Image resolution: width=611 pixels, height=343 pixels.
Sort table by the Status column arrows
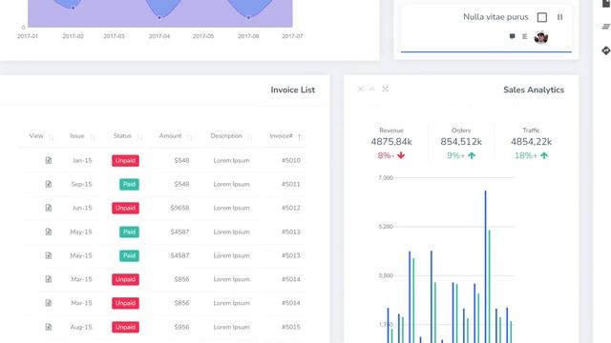pyautogui.click(x=139, y=136)
